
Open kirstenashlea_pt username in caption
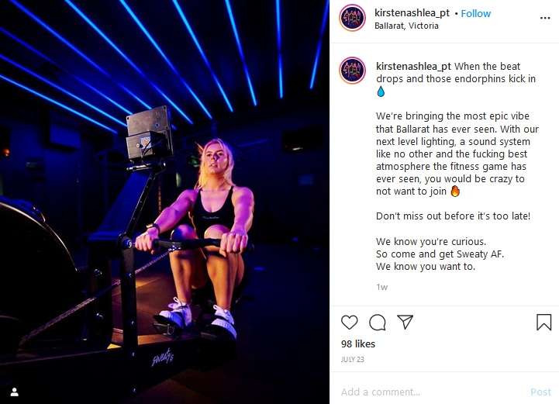coord(413,67)
